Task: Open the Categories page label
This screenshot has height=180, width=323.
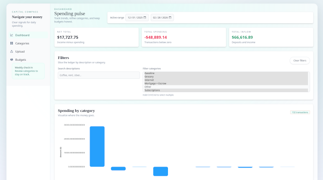Action: (x=22, y=43)
